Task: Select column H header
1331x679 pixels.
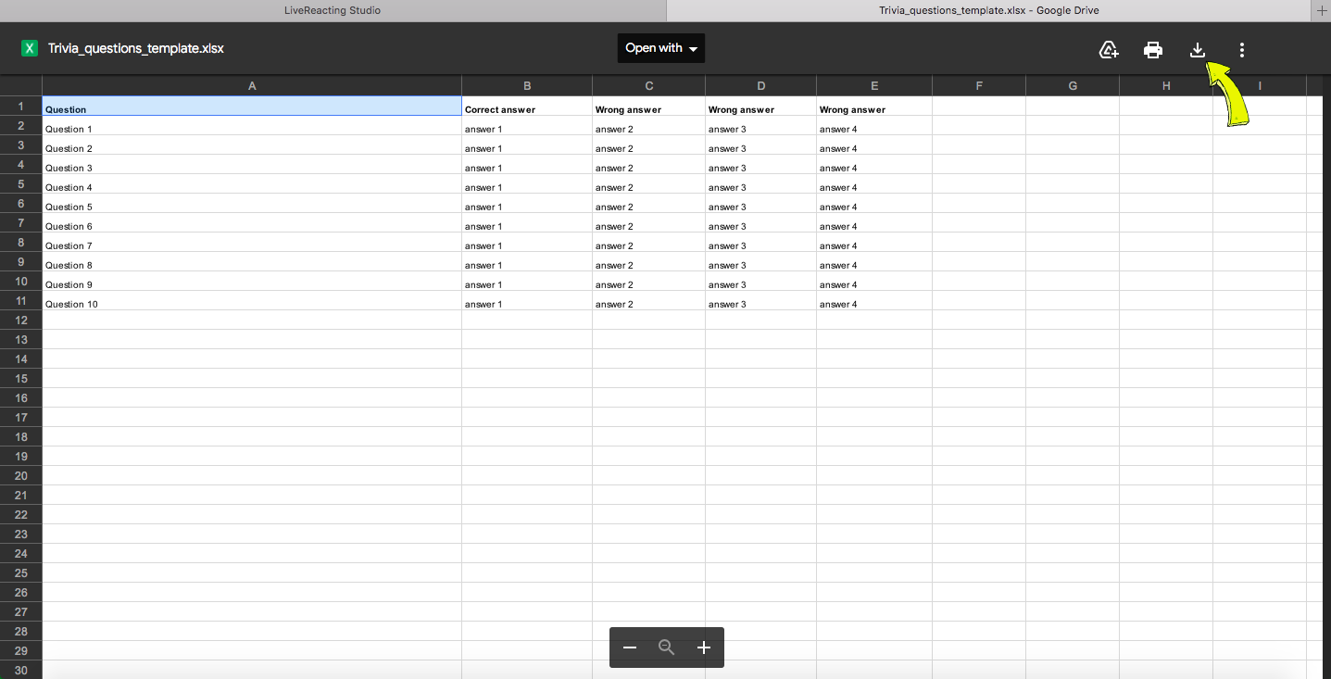Action: coord(1166,85)
